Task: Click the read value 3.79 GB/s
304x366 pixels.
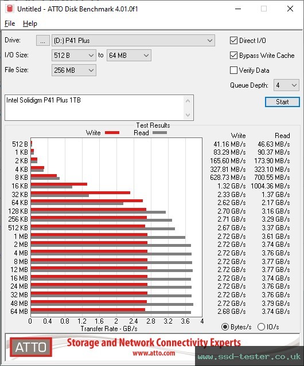Action: 276,303
